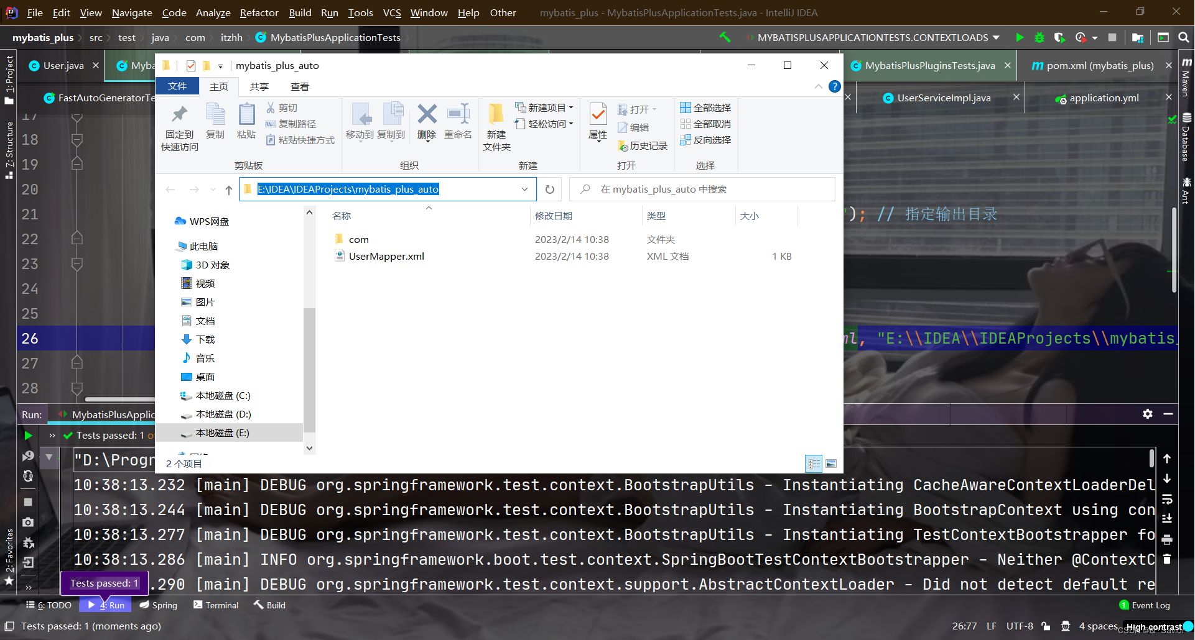1195x640 pixels.
Task: Click the Delete X button in Explorer ribbon
Action: [x=427, y=122]
